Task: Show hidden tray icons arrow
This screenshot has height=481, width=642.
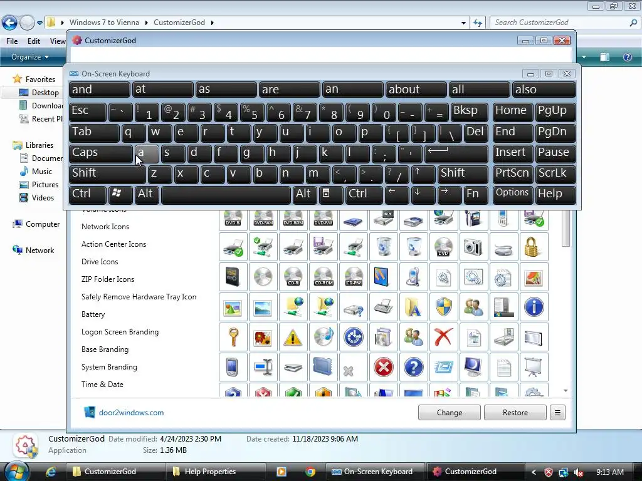Action: click(x=534, y=472)
